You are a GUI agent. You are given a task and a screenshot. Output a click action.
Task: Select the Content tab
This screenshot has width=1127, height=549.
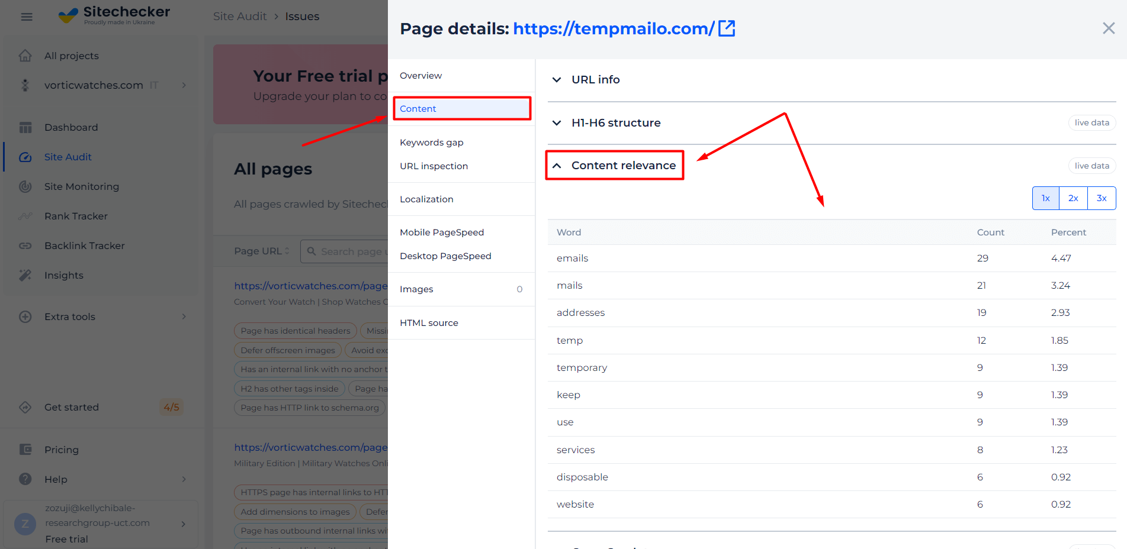tap(461, 109)
